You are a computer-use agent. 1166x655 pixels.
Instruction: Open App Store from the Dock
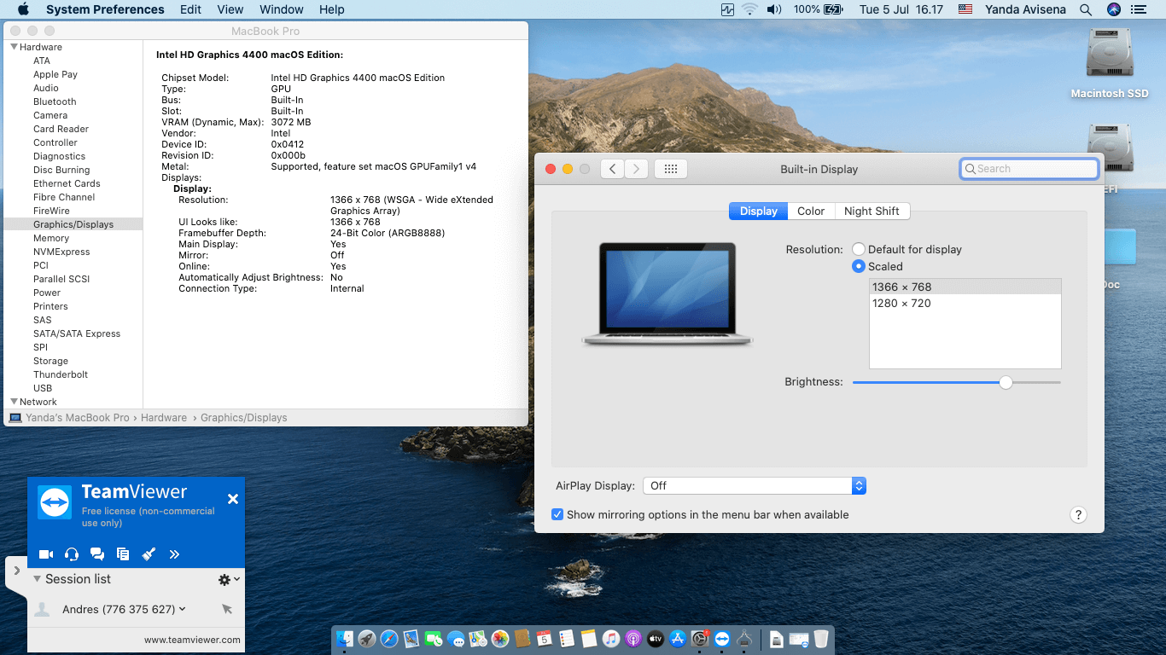pos(679,638)
